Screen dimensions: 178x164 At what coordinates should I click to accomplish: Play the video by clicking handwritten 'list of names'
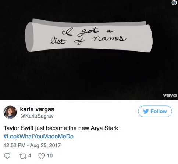pyautogui.click(x=88, y=41)
